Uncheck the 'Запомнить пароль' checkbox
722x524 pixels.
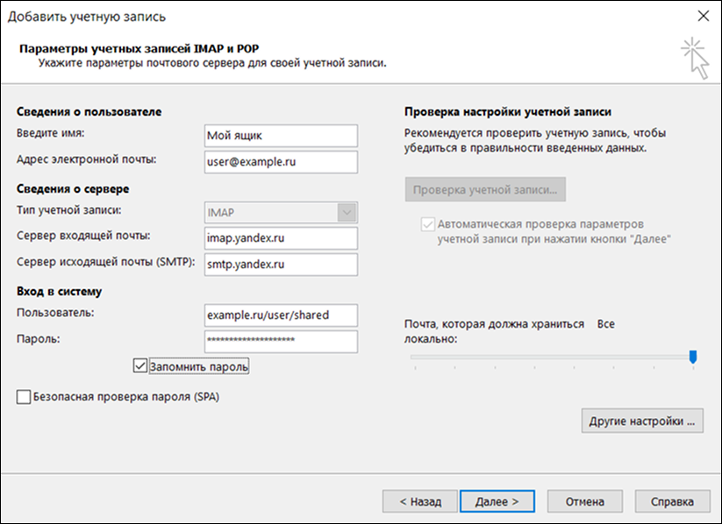tap(140, 366)
